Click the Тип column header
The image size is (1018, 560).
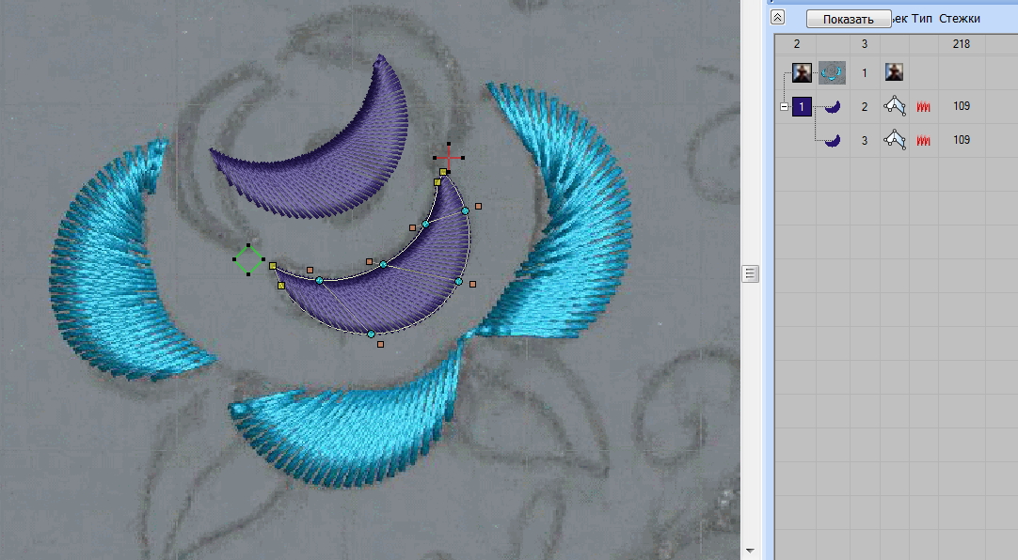(922, 19)
